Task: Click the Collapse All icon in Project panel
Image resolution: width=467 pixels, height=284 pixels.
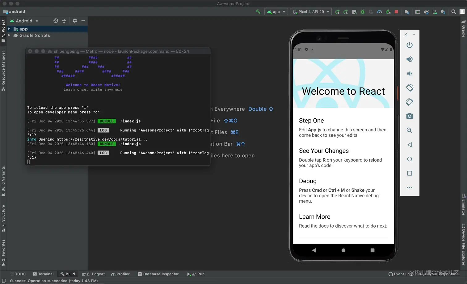Action: point(64,21)
